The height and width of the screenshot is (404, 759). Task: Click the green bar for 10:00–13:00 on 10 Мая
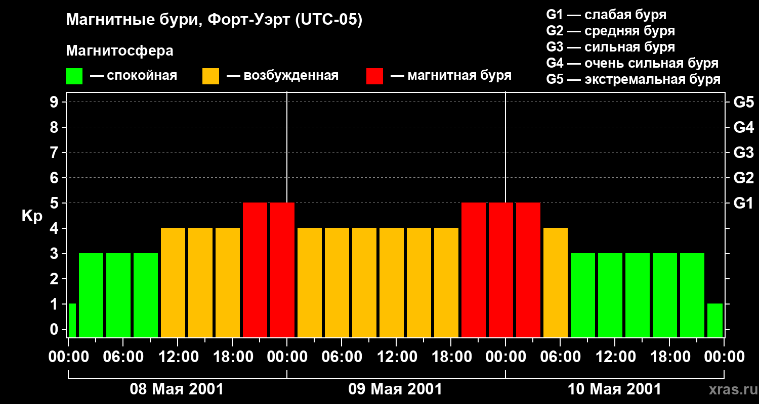[610, 295]
